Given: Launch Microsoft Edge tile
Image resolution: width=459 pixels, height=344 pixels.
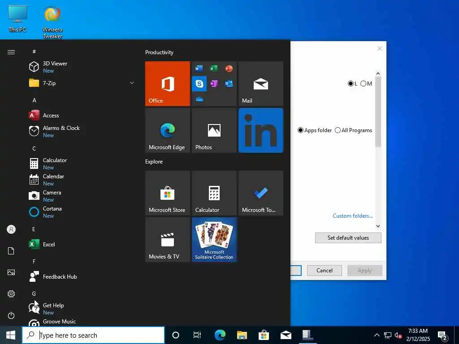Looking at the screenshot, I should click(168, 130).
